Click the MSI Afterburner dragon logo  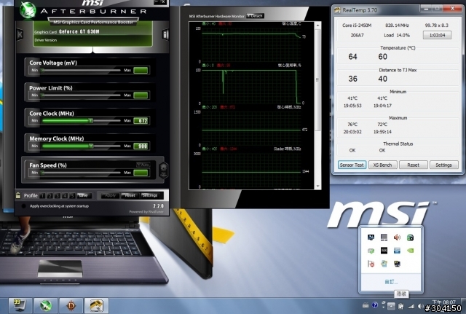click(x=28, y=9)
